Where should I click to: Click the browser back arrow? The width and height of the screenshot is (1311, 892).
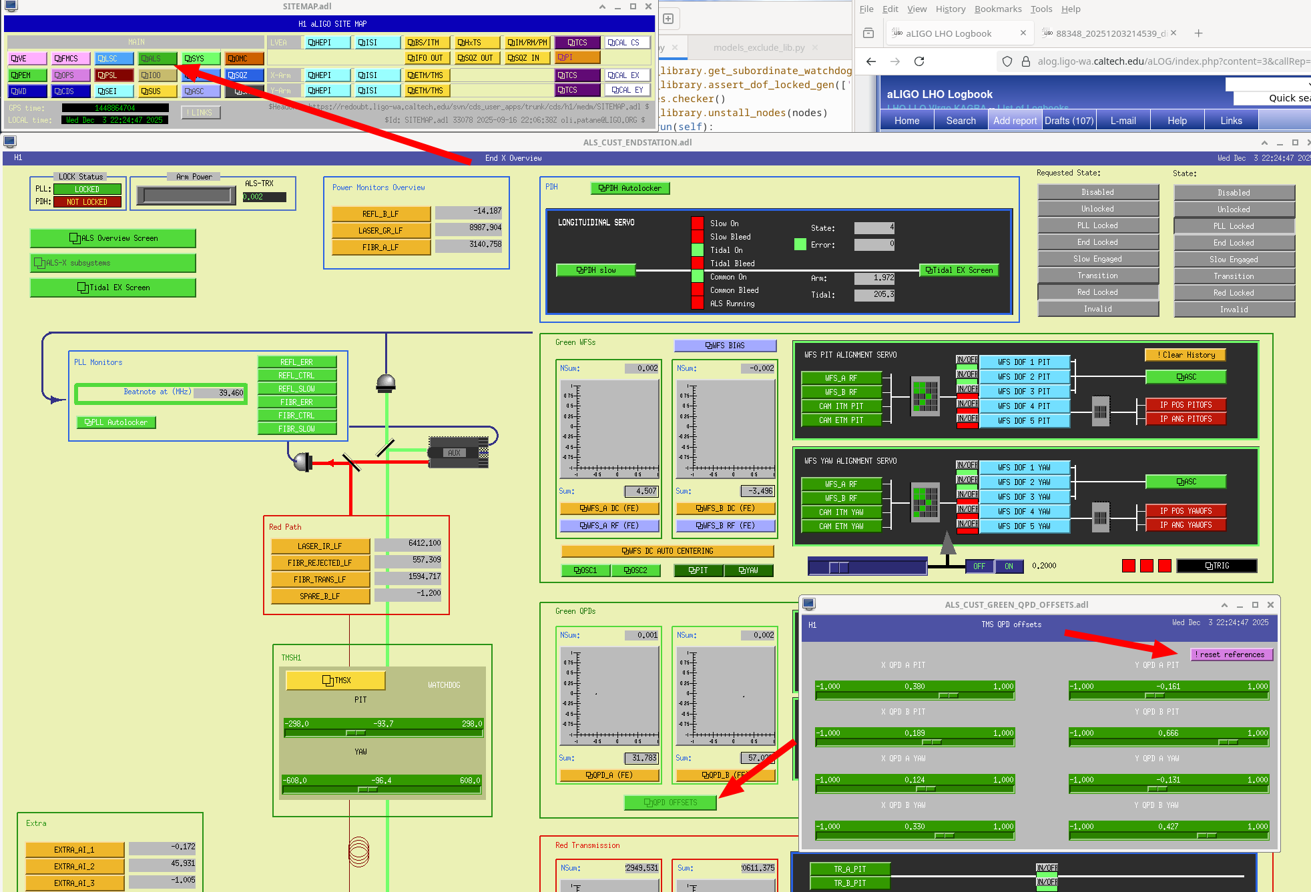pyautogui.click(x=870, y=61)
